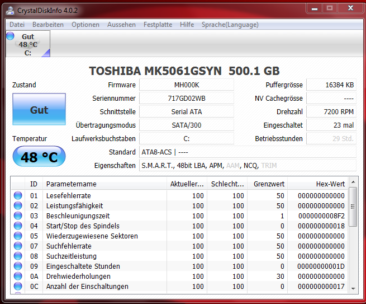The width and height of the screenshot is (366, 304).
Task: Select the Eingeschaltete Stunden parameter name
Action: 83,266
